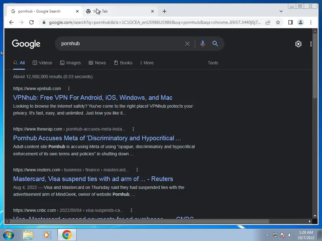This screenshot has height=241, width=322.
Task: Click the page scroll down arrow
Action: pos(315,216)
